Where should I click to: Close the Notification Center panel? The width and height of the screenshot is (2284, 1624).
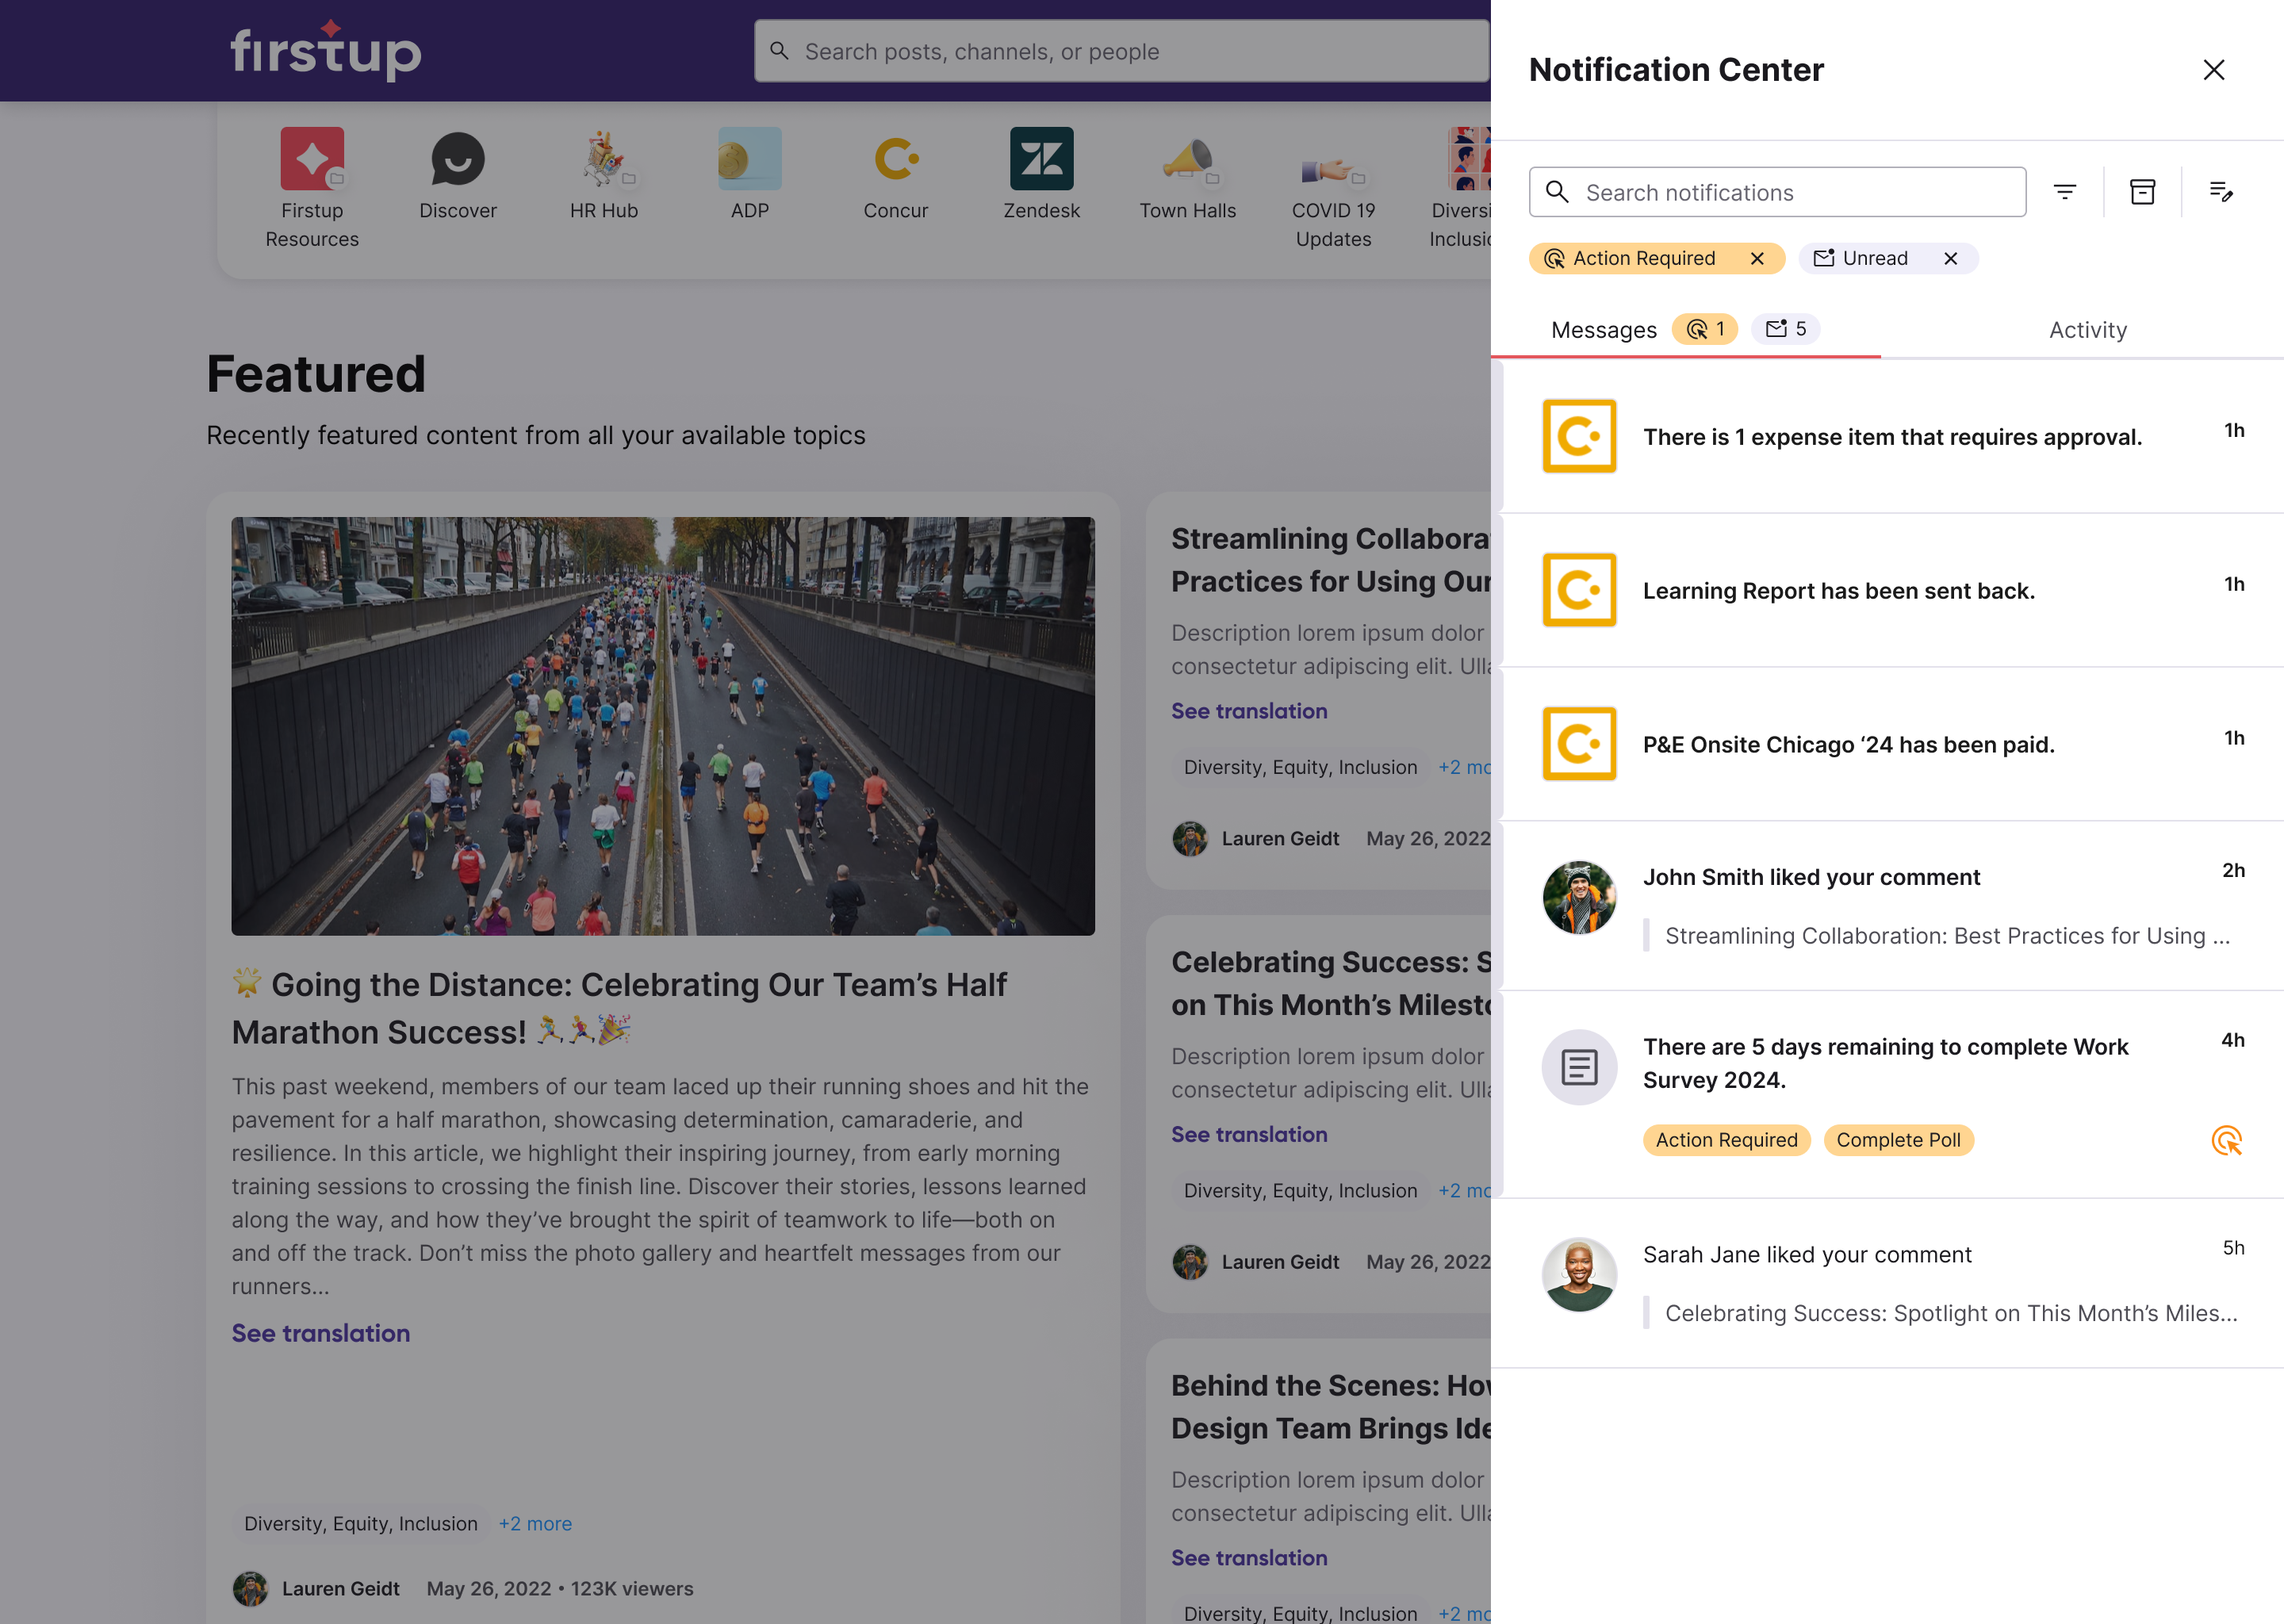tap(2213, 70)
